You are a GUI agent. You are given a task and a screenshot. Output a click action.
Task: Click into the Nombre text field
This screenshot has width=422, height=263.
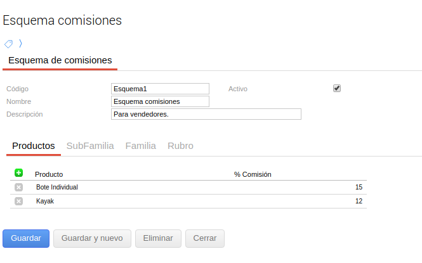160,101
